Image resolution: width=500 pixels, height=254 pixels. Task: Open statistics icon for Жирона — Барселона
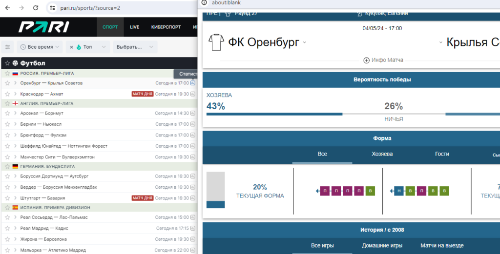click(x=192, y=239)
